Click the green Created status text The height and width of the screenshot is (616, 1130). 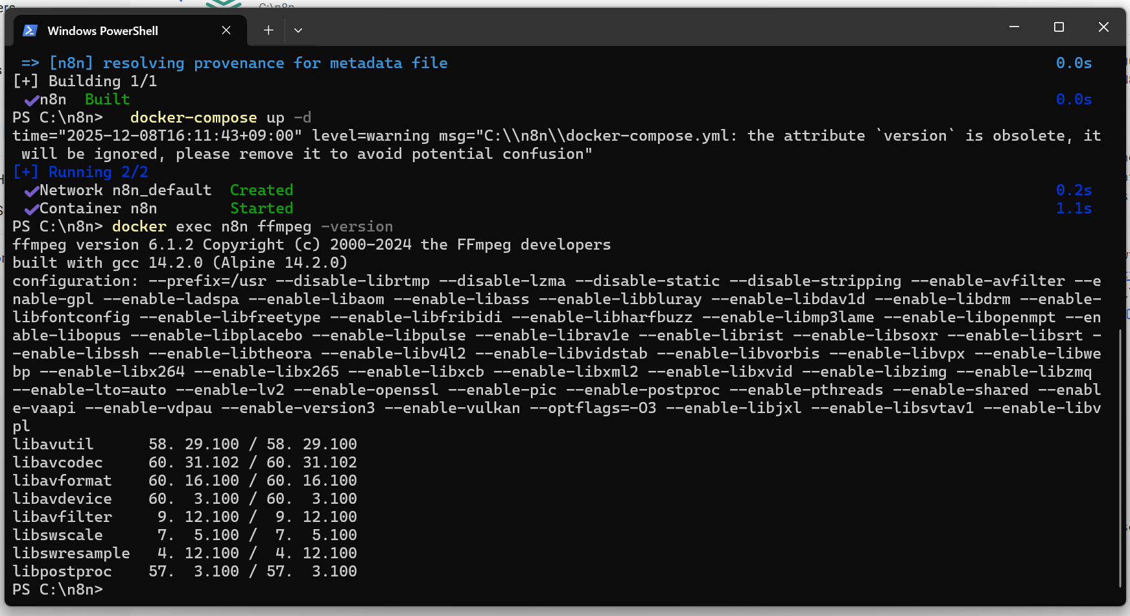(261, 190)
